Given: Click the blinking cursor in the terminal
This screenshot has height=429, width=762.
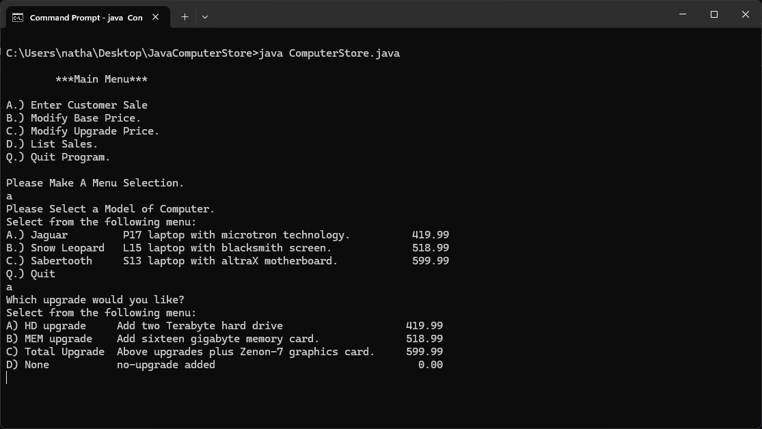Looking at the screenshot, I should pos(8,378).
